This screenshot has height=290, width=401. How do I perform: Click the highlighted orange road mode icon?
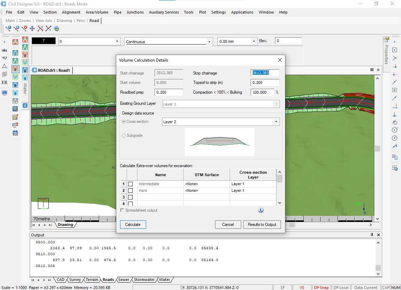click(x=15, y=69)
